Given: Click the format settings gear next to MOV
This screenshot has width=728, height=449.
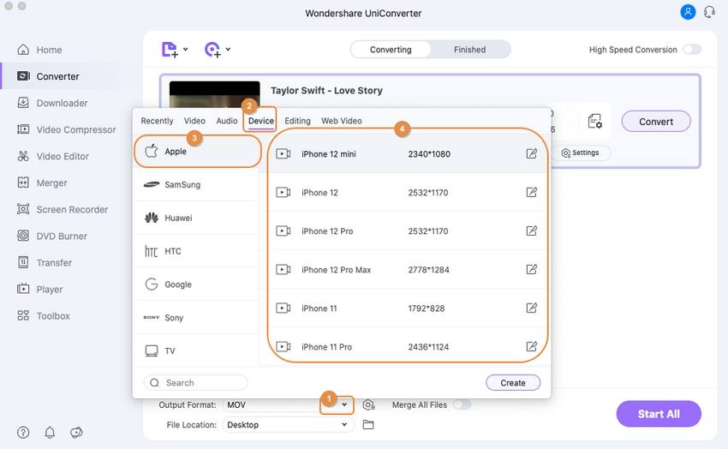Looking at the screenshot, I should [368, 405].
